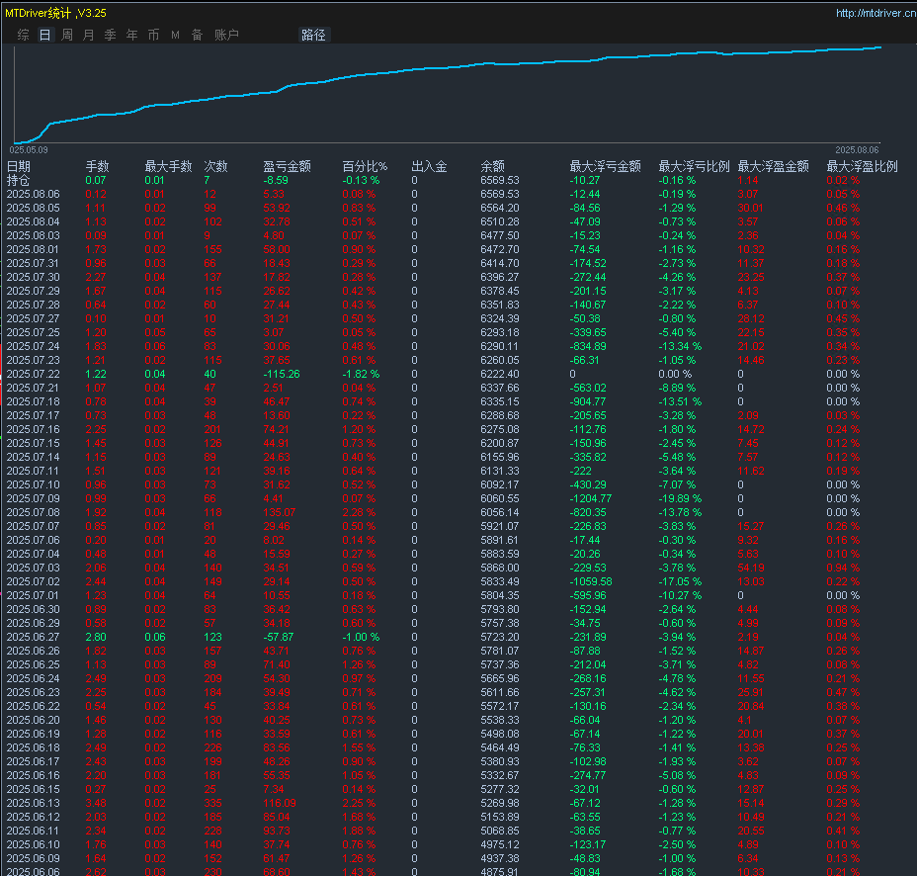Switch to the 年 yearly tab
The height and width of the screenshot is (876, 917).
point(132,36)
